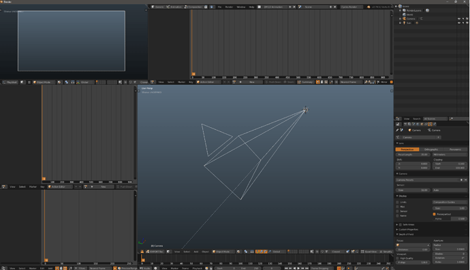Select the Sun lamp object in viewport
The image size is (470, 270).
point(305,109)
